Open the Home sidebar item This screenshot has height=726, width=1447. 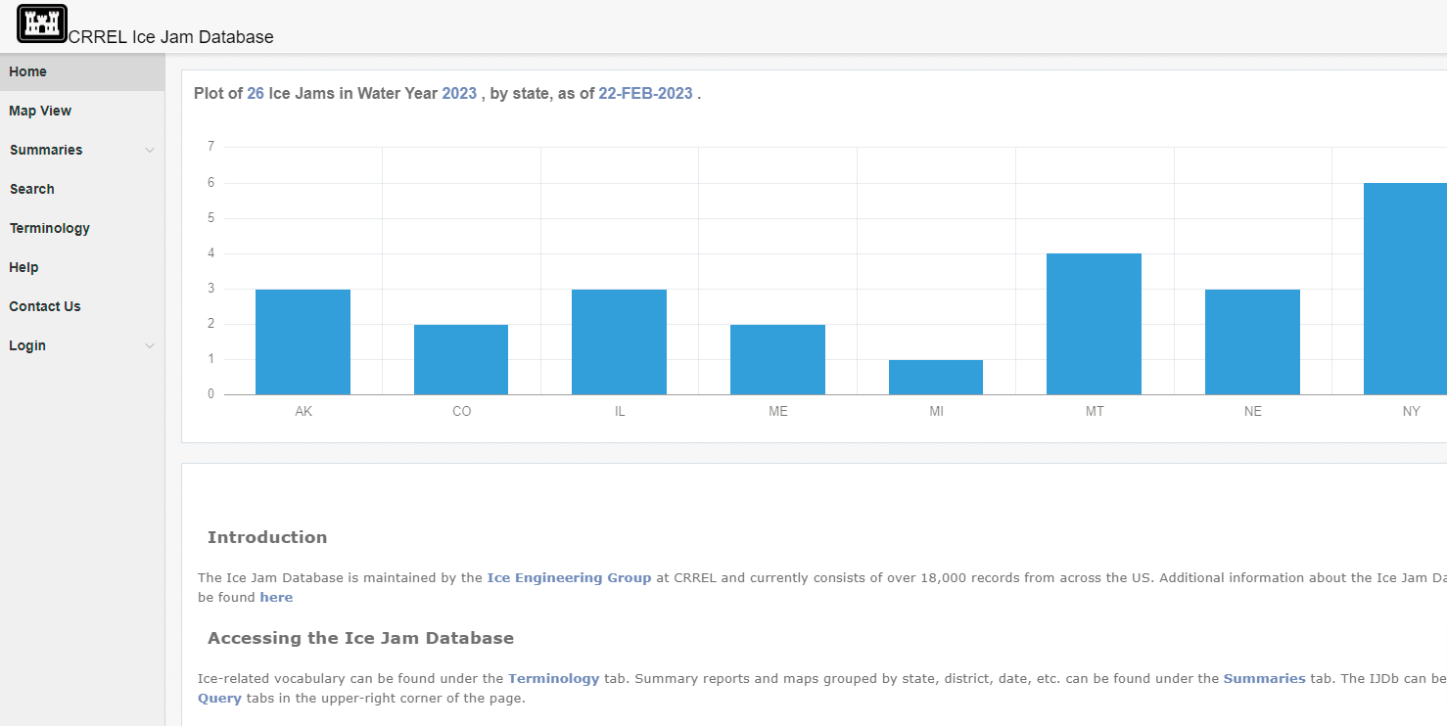pyautogui.click(x=28, y=71)
